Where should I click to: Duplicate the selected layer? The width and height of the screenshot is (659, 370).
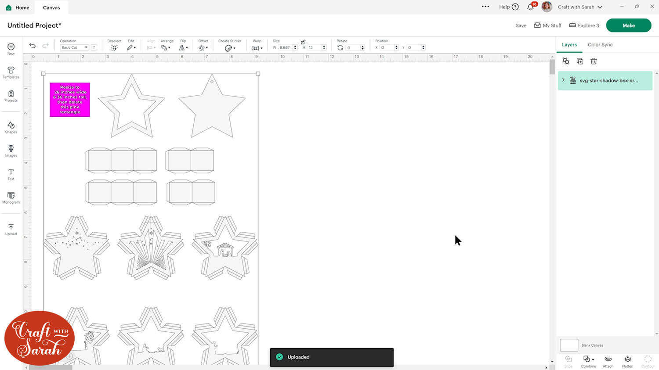580,61
